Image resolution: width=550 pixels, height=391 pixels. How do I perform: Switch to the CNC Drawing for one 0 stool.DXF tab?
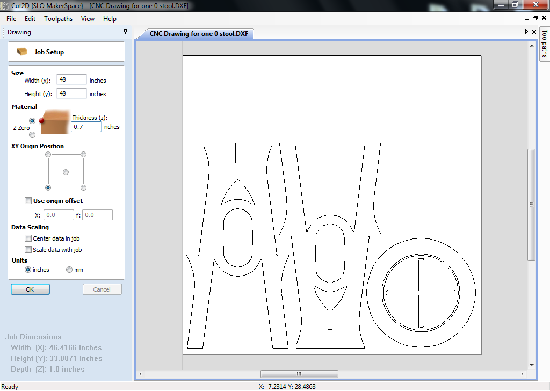(x=199, y=34)
